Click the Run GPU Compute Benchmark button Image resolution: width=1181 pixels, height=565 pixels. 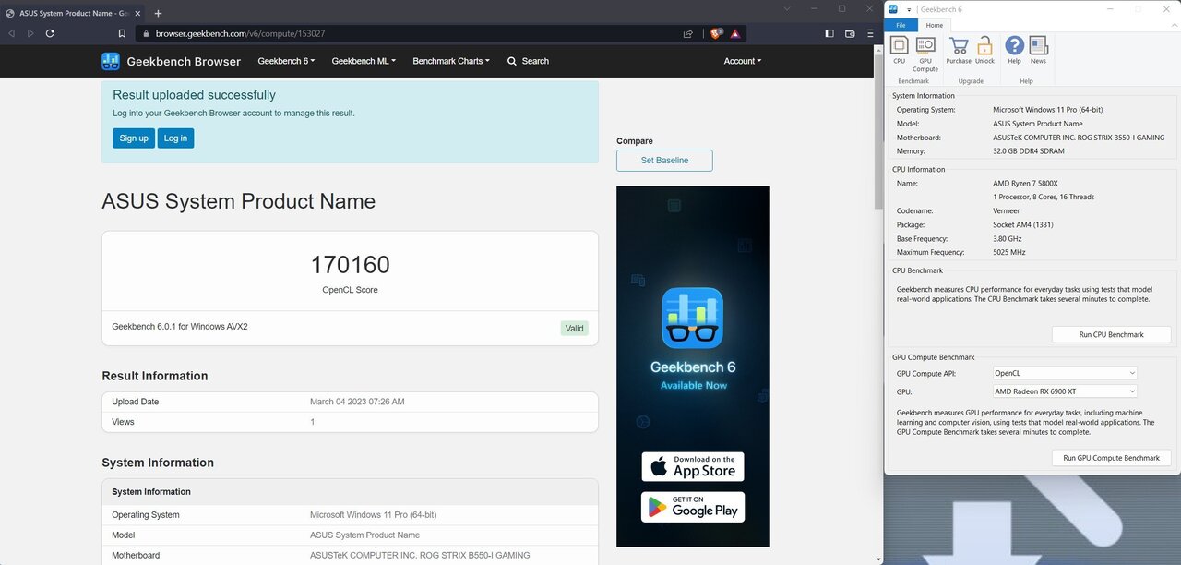(1111, 458)
